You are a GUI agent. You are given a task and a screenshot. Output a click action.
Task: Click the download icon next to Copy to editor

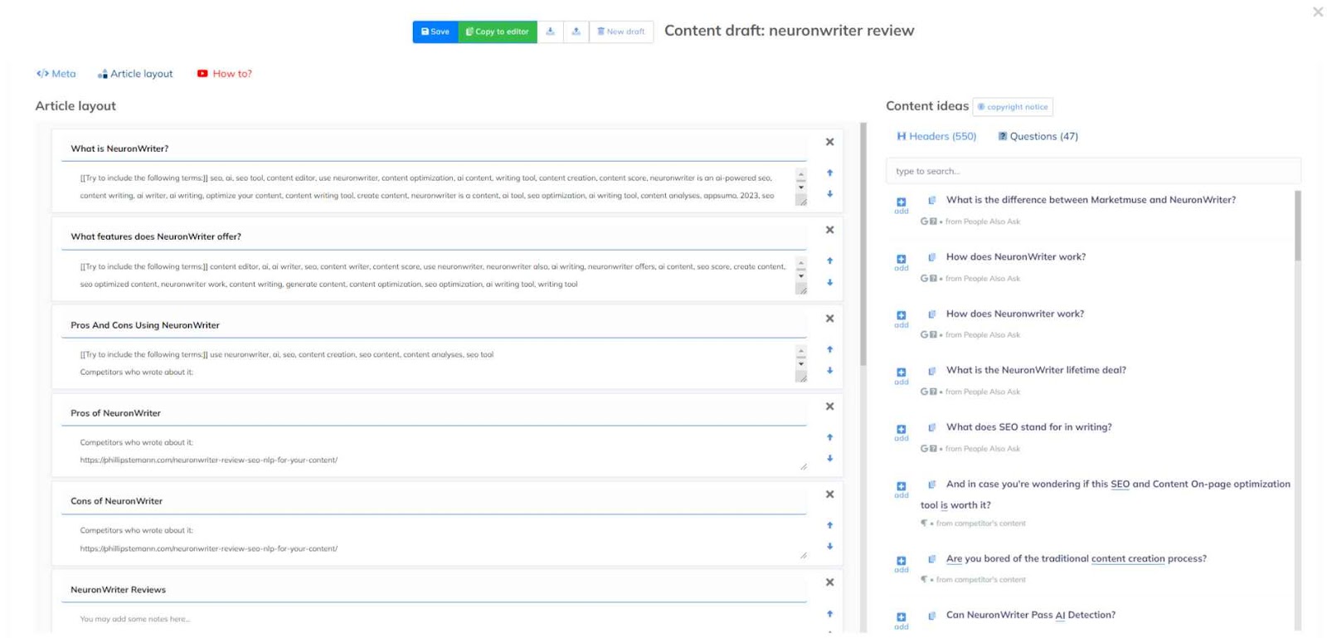[x=550, y=32]
